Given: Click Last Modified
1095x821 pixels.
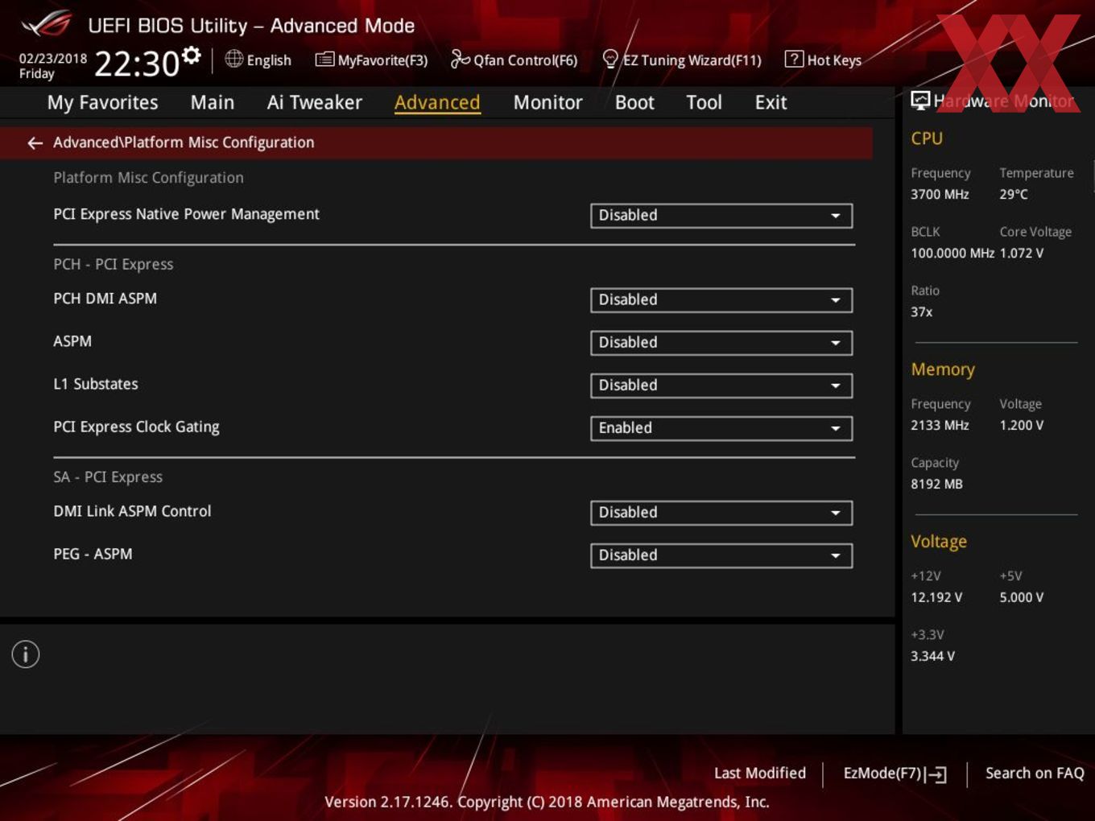Looking at the screenshot, I should [x=760, y=773].
